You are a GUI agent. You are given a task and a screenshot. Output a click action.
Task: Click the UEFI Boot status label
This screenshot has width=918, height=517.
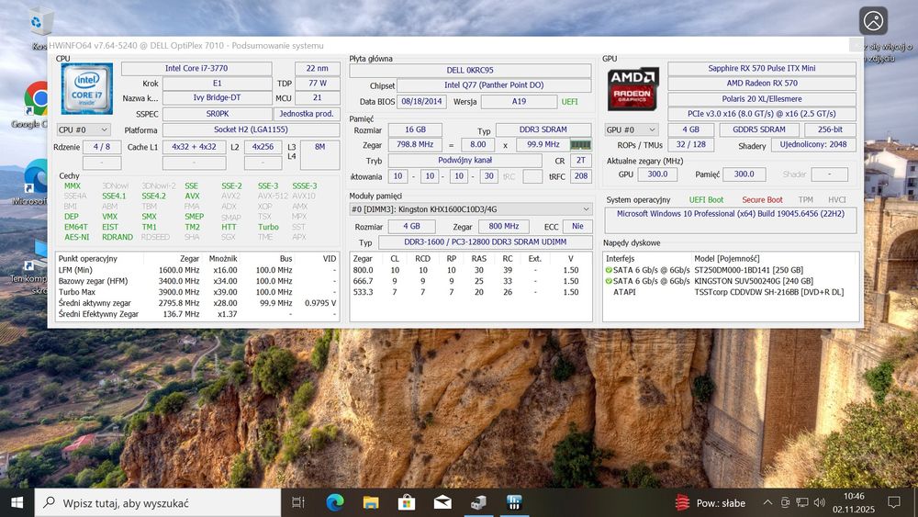point(706,199)
